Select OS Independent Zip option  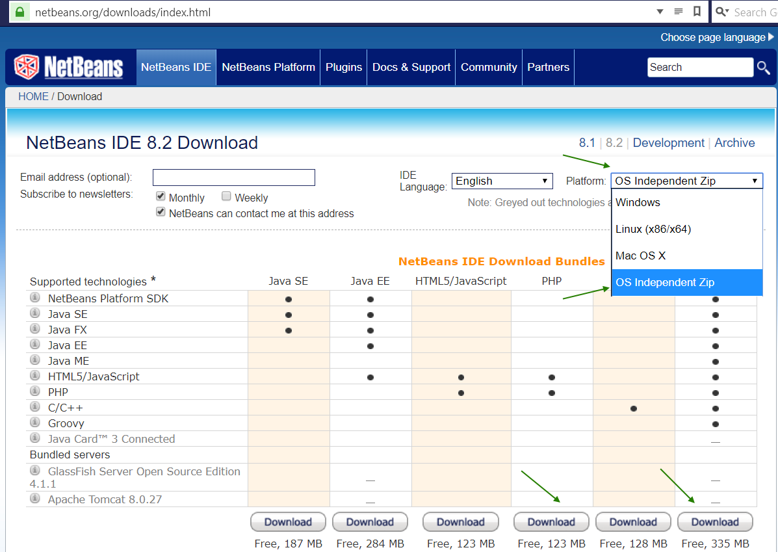[687, 282]
